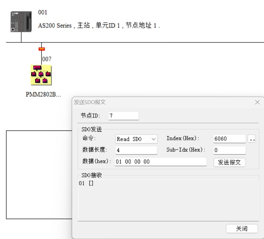Image resolution: width=264 pixels, height=239 pixels.
Task: Click the PMM2802B... node label
Action: pyautogui.click(x=43, y=94)
